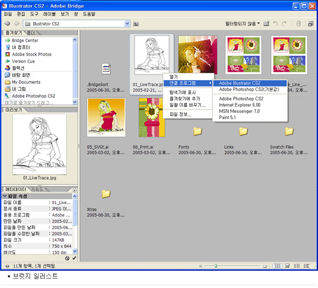This screenshot has width=318, height=288.
Task: Open the 레이블 menu
Action: pos(49,14)
